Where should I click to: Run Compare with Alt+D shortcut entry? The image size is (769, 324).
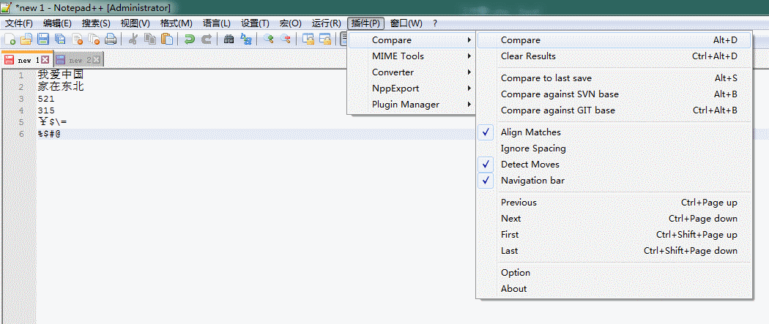614,40
